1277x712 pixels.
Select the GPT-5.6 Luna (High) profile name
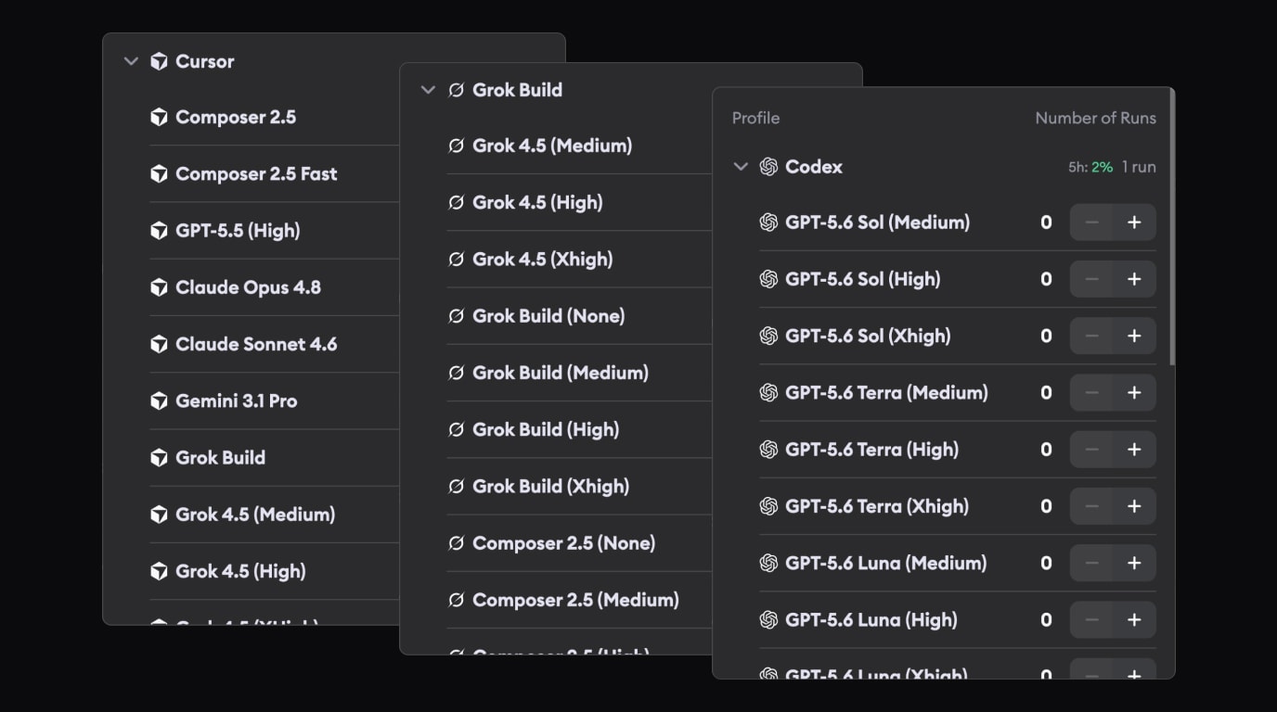coord(871,619)
